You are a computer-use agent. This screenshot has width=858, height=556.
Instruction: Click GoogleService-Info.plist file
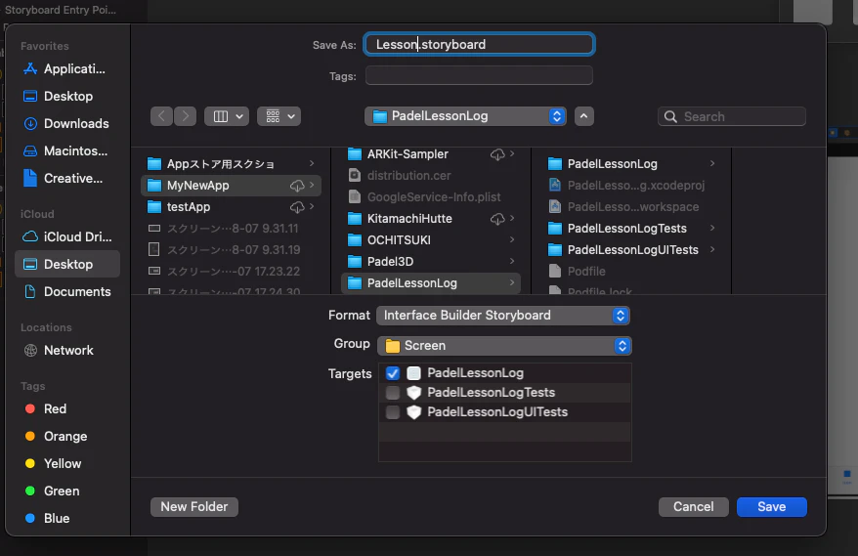pos(431,197)
